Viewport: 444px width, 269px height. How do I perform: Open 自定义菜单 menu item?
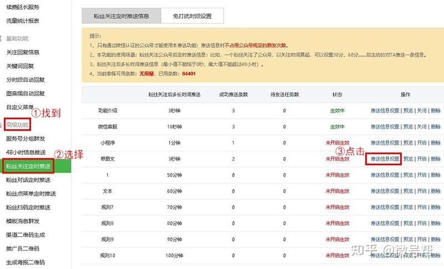pyautogui.click(x=20, y=107)
